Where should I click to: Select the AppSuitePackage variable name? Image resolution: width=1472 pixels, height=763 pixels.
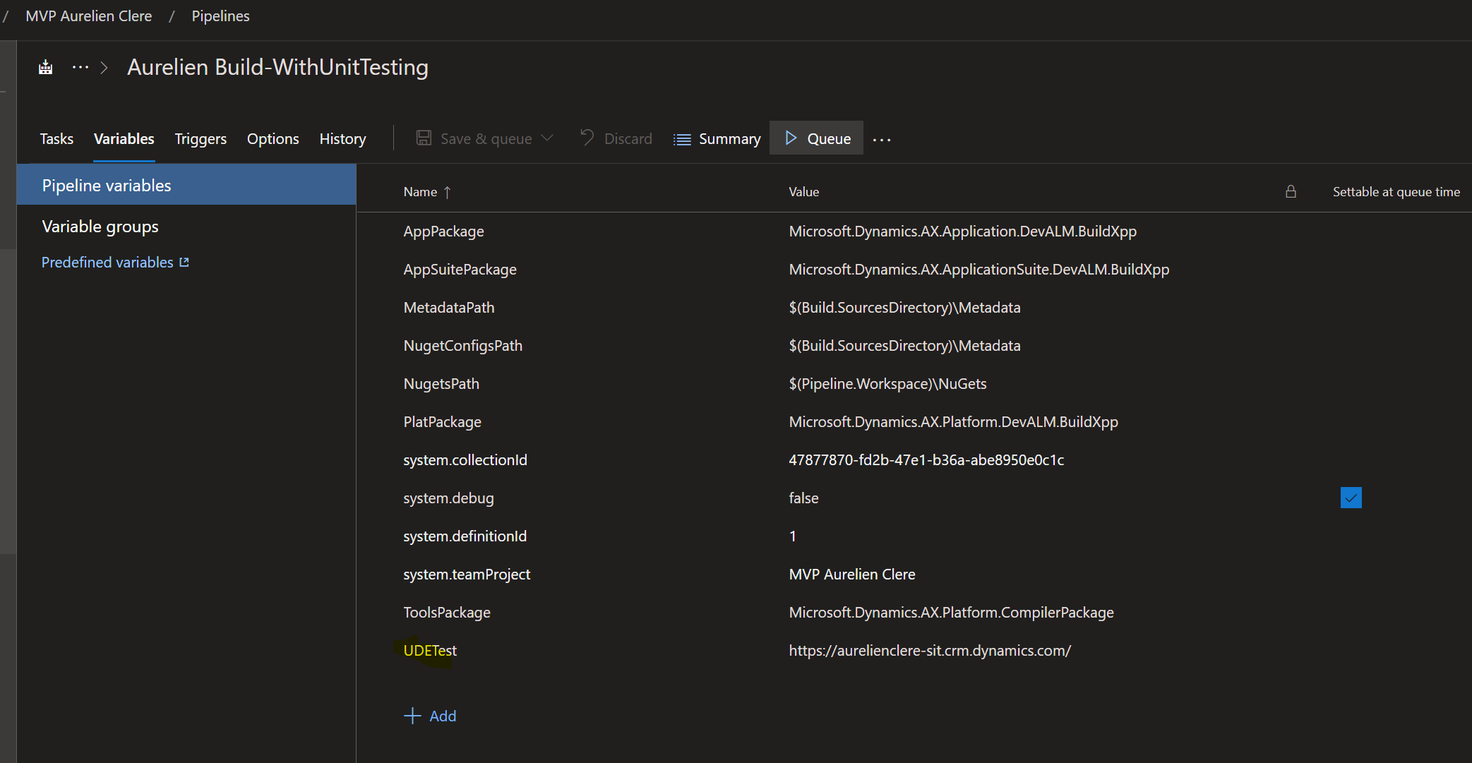tap(460, 270)
